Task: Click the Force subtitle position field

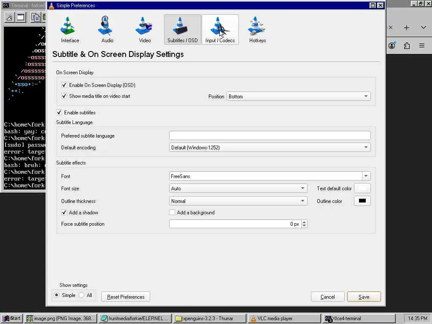Action: [235, 224]
